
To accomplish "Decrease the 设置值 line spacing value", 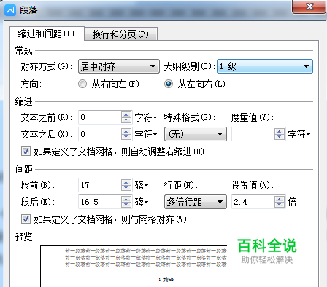I will (280, 205).
